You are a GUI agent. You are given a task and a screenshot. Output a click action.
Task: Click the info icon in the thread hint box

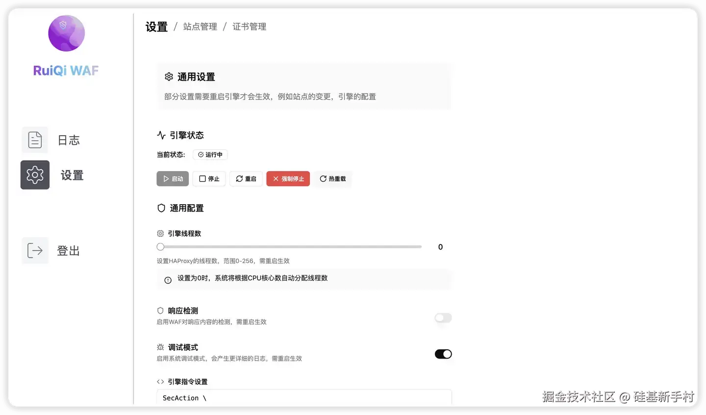168,280
